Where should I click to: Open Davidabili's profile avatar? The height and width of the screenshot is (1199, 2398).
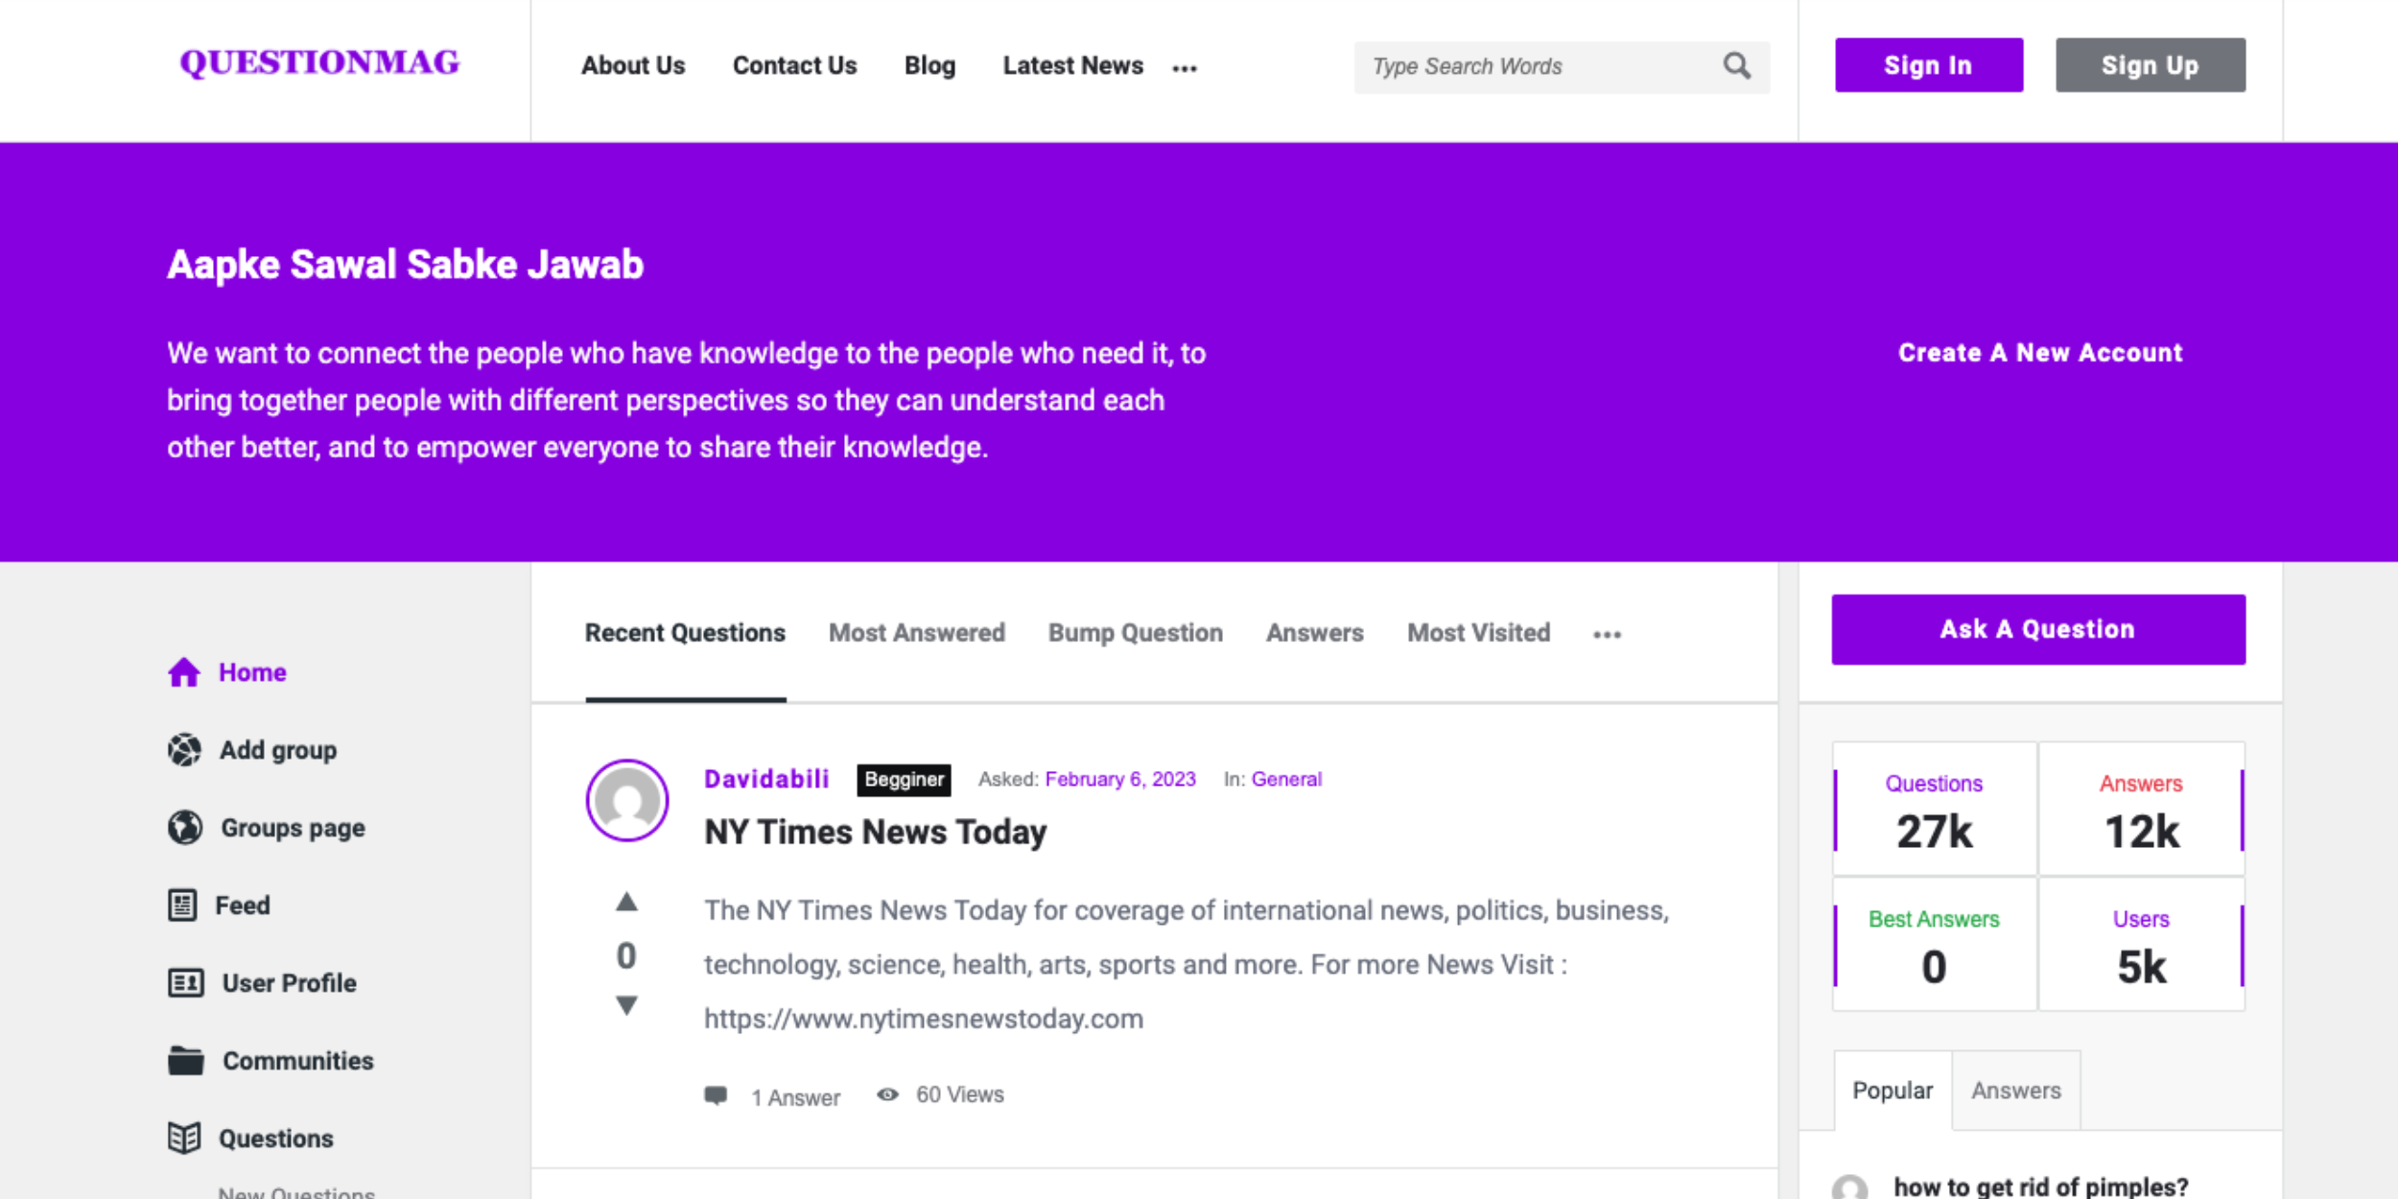pyautogui.click(x=627, y=801)
